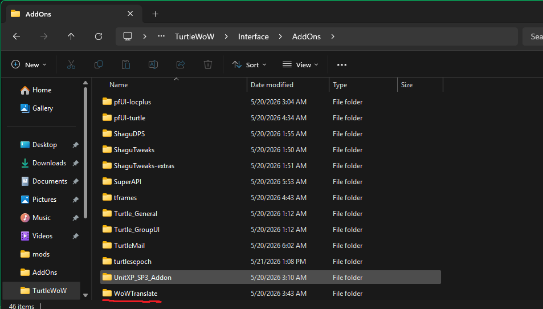The image size is (543, 309).
Task: Select the Turtle_GroupUI folder
Action: point(271,229)
